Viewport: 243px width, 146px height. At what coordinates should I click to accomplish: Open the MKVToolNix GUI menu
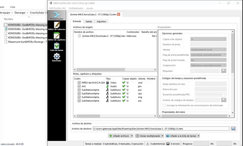click(x=57, y=8)
